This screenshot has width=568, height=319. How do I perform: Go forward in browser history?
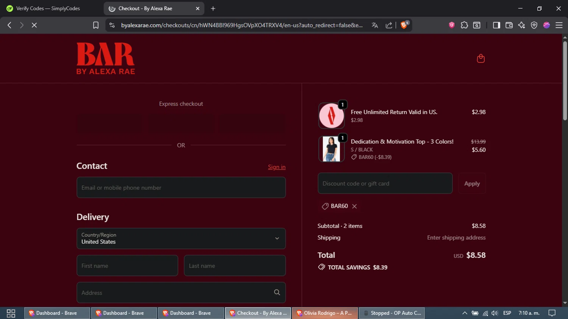click(22, 25)
